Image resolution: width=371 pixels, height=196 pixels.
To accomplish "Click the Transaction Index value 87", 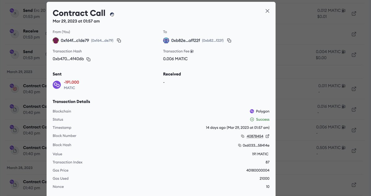I will point(267,162).
